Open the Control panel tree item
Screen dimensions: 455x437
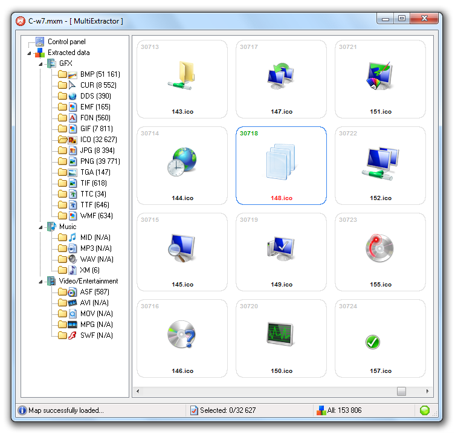point(66,42)
